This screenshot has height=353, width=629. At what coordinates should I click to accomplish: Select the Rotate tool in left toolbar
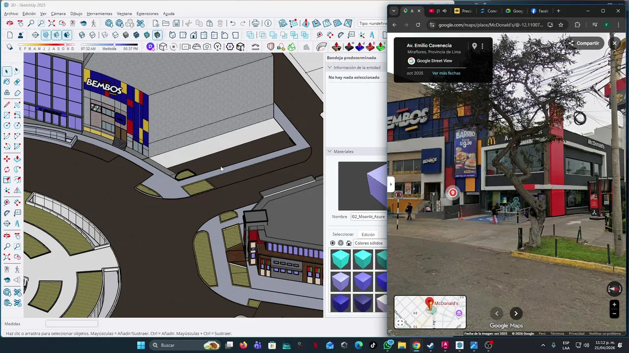[x=7, y=170]
